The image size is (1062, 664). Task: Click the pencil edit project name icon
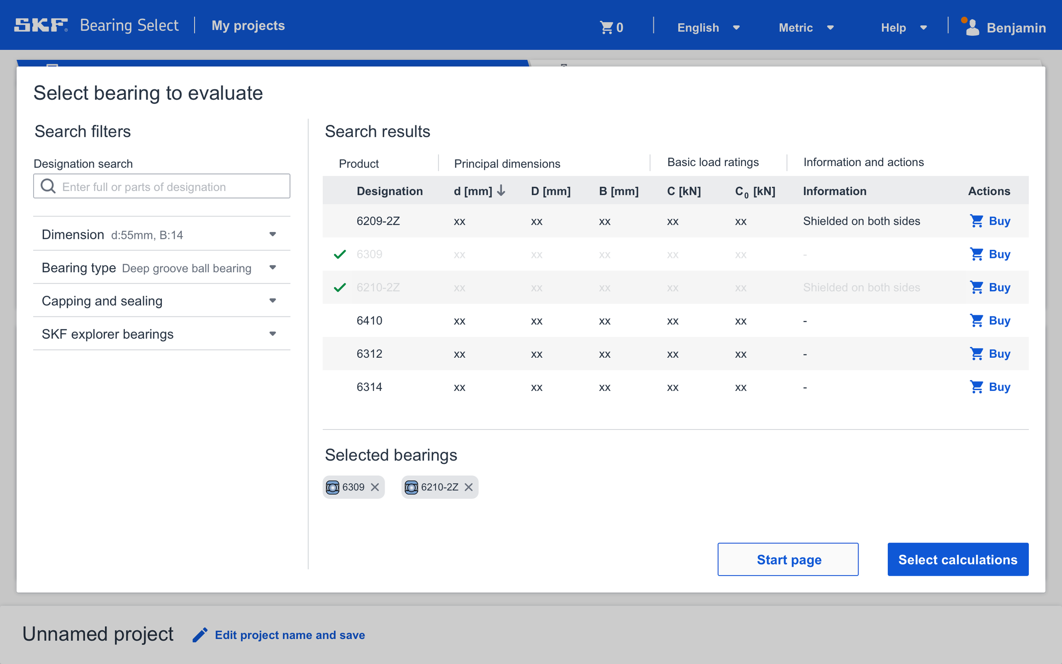point(200,635)
